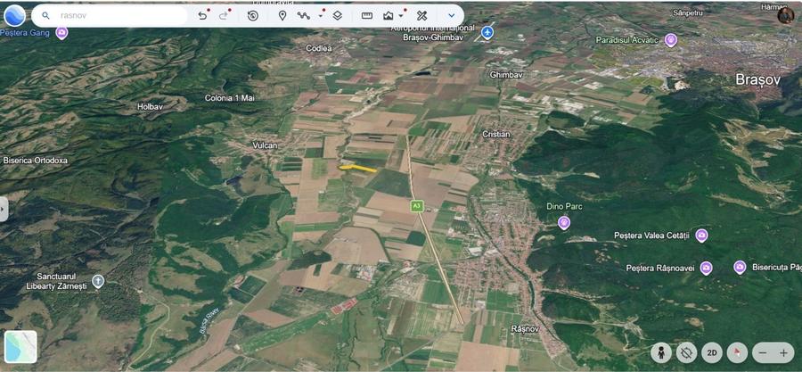Open the Dino Parc marker
Screen dimensions: 802x372
pyautogui.click(x=564, y=222)
